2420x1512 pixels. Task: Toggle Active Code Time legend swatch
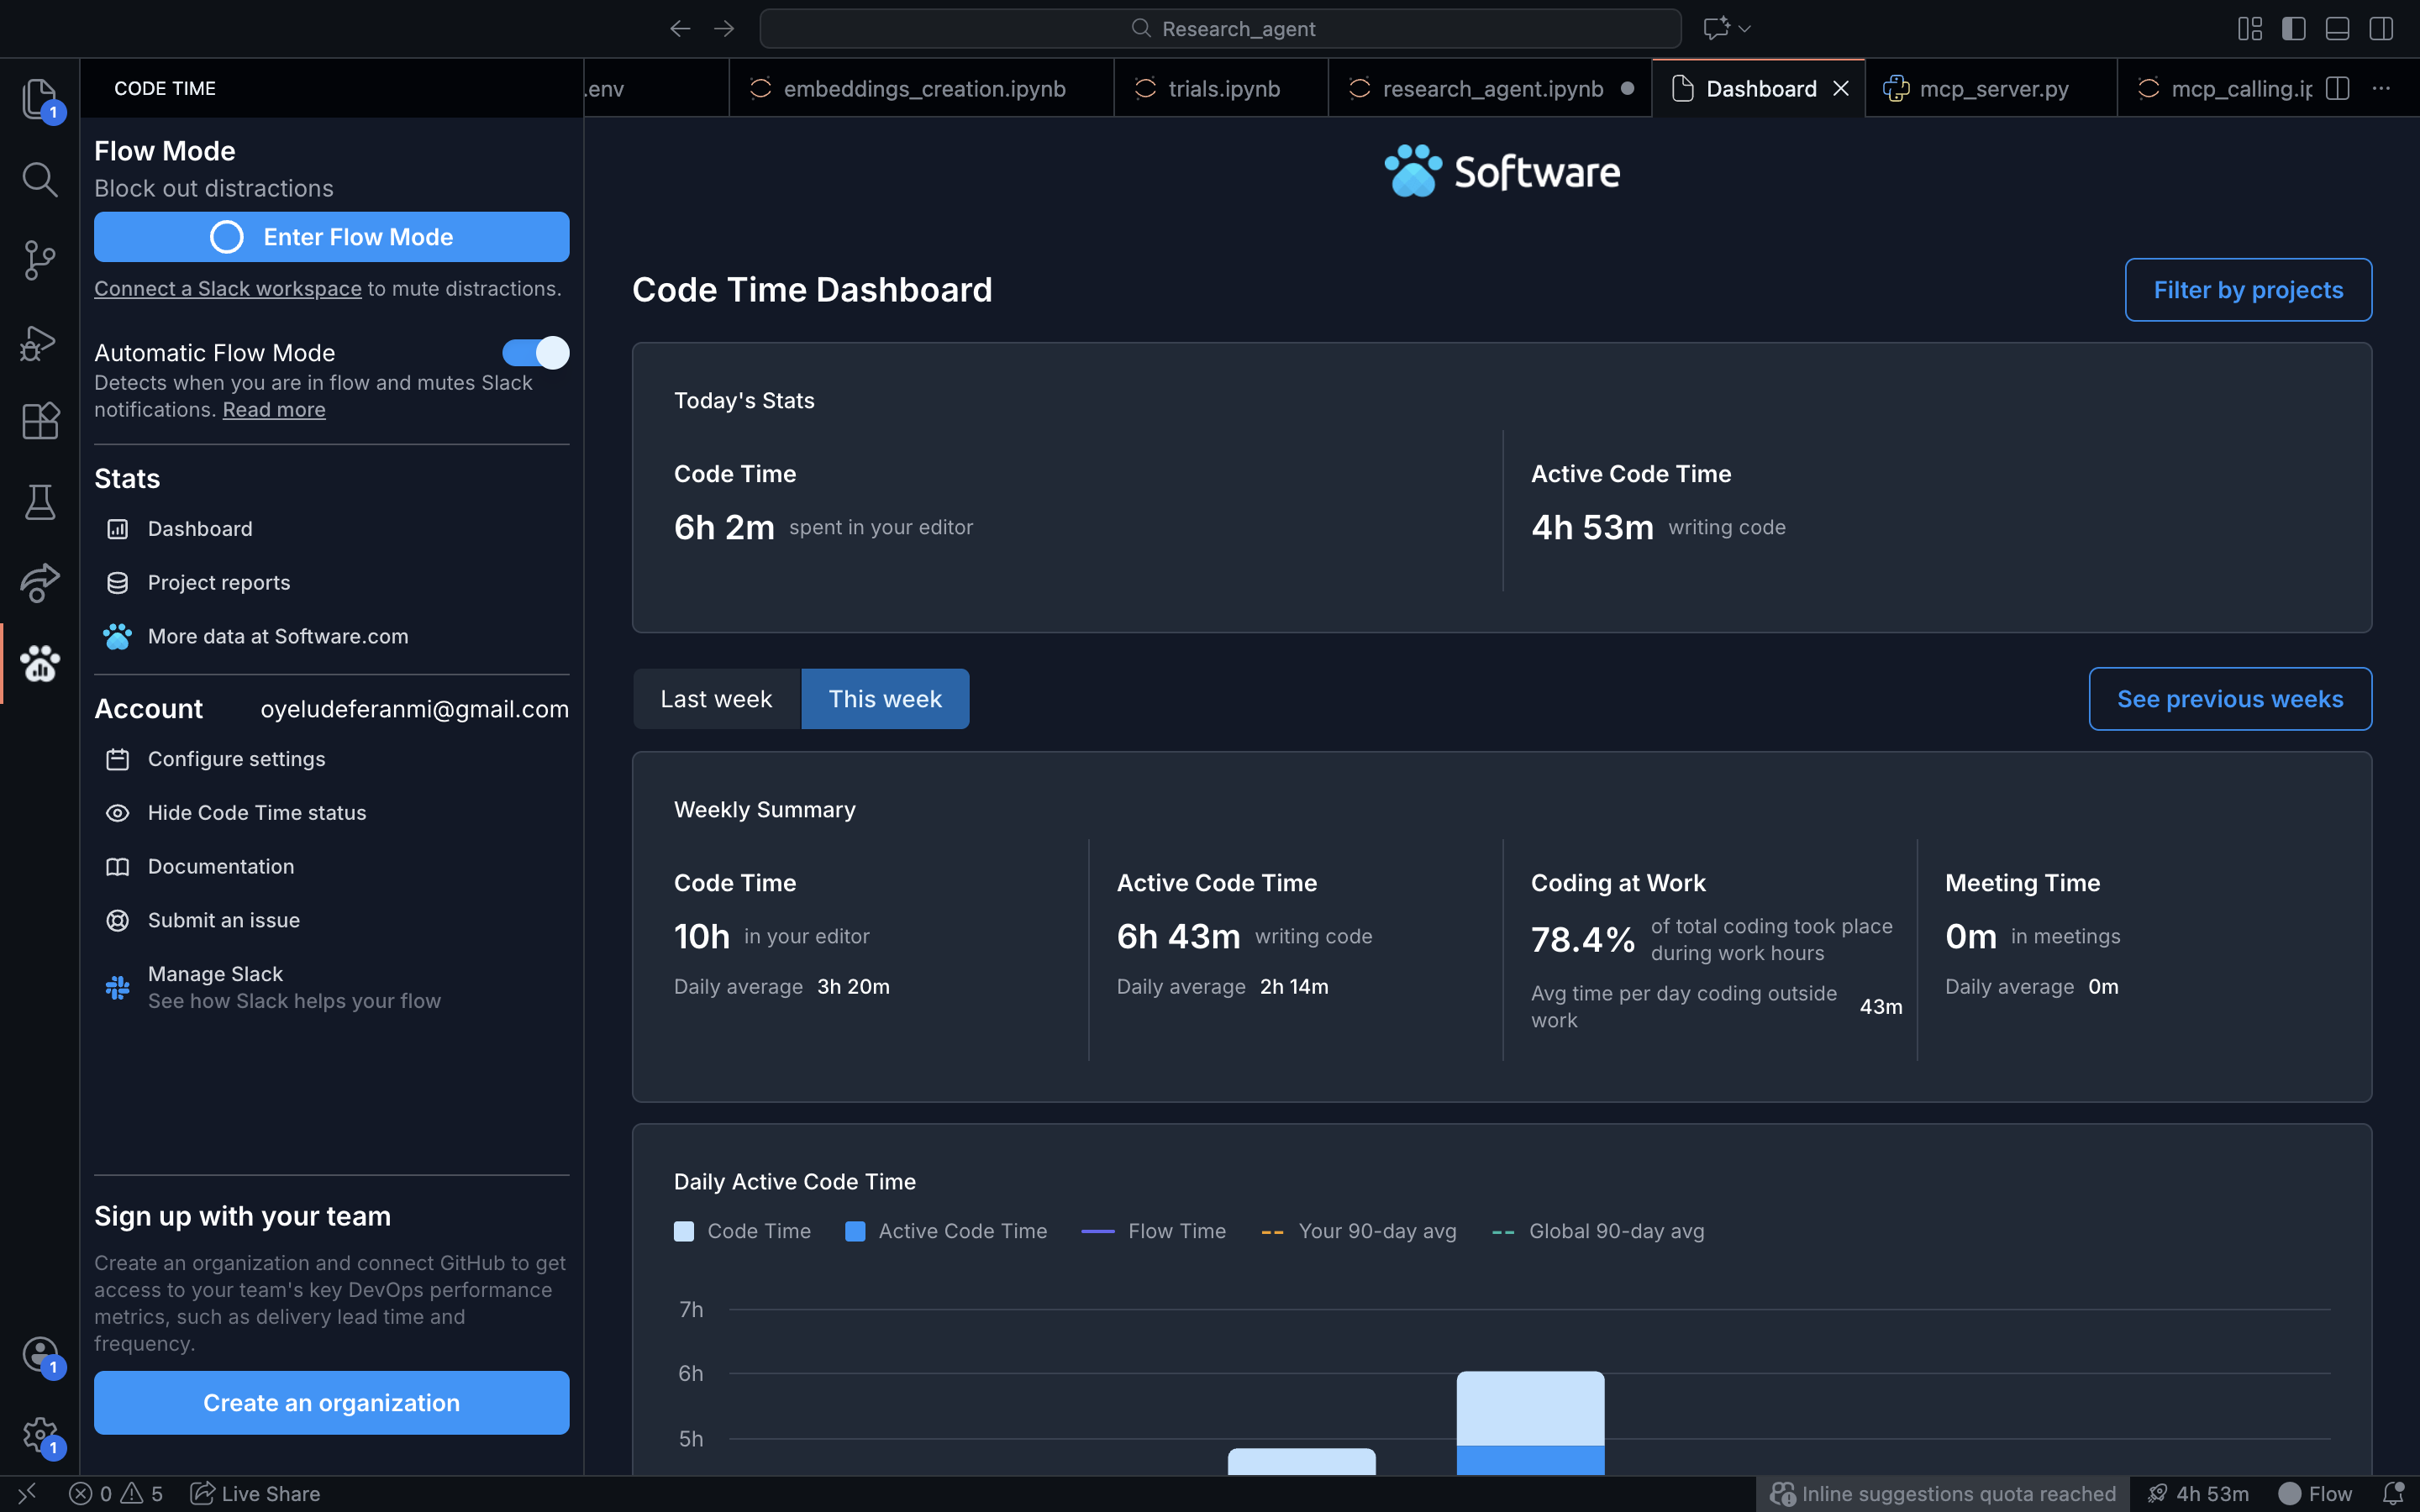pyautogui.click(x=855, y=1231)
